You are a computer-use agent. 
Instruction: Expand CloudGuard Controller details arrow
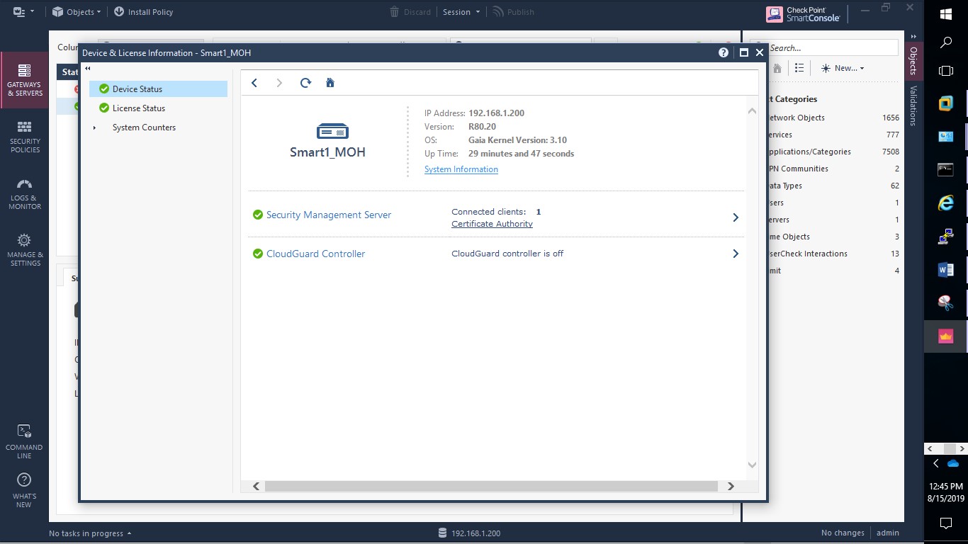[735, 254]
